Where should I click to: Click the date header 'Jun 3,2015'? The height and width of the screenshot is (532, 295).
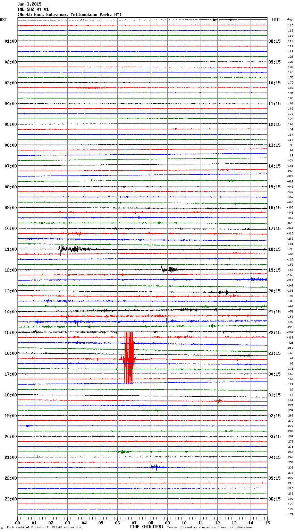click(x=29, y=4)
